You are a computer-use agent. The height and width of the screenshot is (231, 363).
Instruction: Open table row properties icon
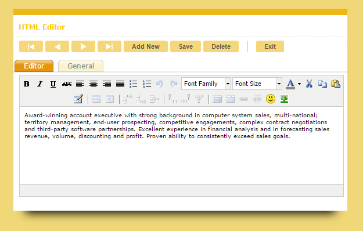96,99
